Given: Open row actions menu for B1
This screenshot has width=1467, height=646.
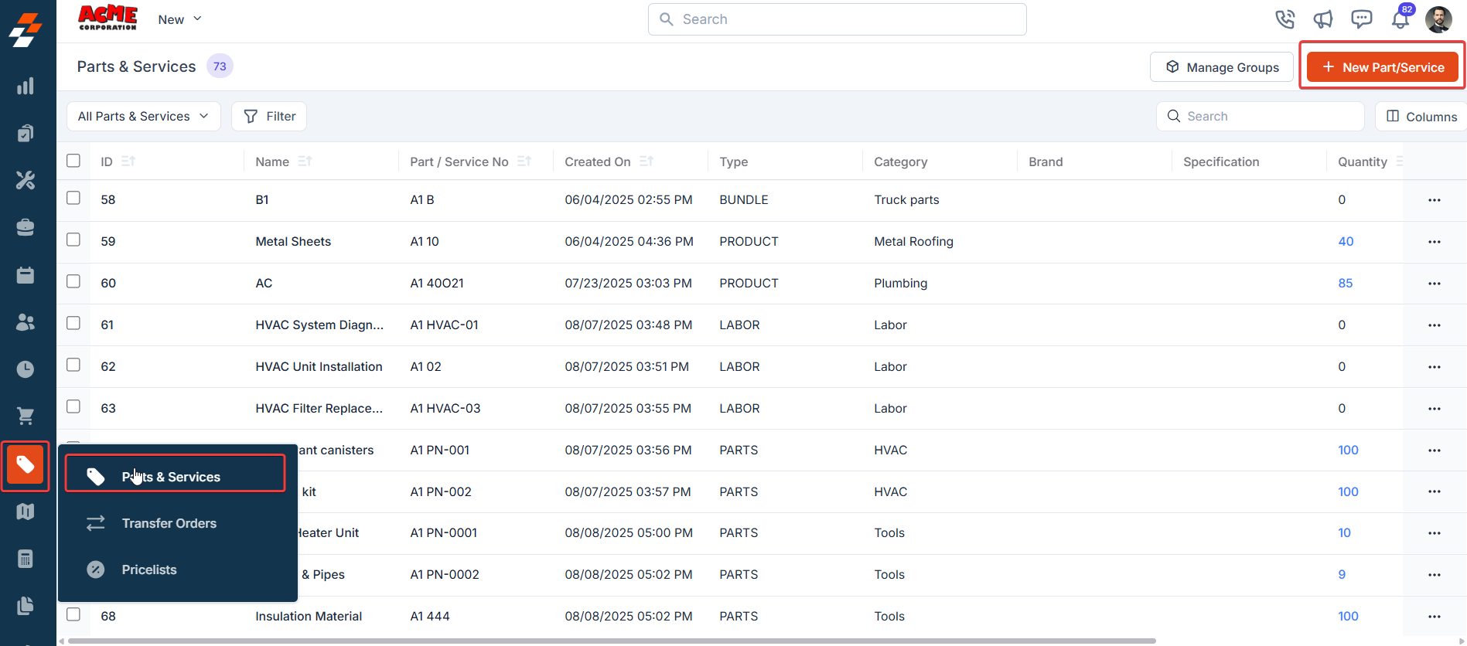Looking at the screenshot, I should [x=1435, y=200].
